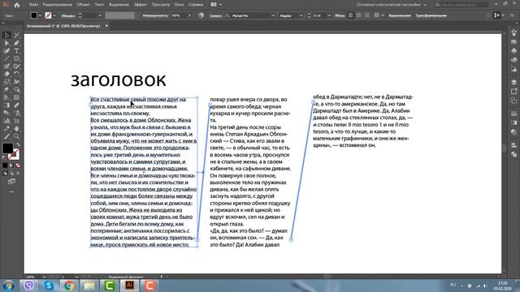The height and width of the screenshot is (292, 520).
Task: Open workspace switcher dropdown
Action: (392, 5)
